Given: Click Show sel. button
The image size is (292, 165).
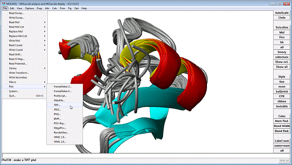Looking at the screenshot, I should (282, 62).
